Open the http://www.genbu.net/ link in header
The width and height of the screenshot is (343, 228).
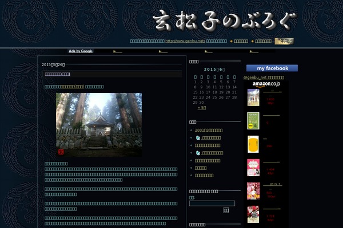coord(185,41)
